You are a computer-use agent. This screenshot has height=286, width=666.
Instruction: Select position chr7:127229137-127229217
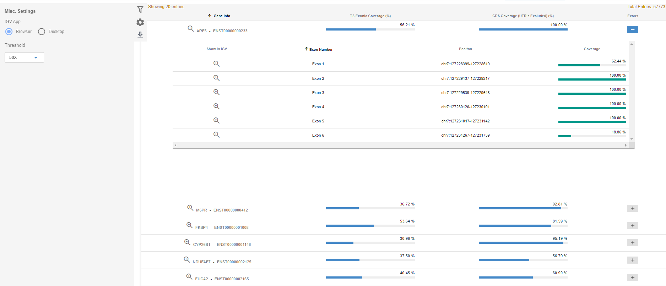(x=465, y=78)
